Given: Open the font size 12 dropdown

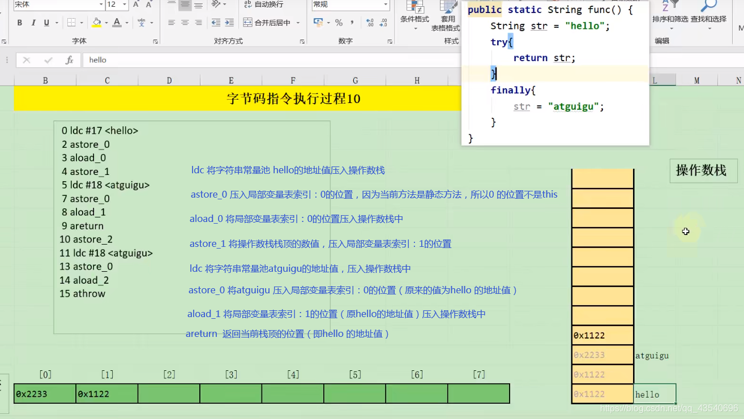Looking at the screenshot, I should point(124,5).
